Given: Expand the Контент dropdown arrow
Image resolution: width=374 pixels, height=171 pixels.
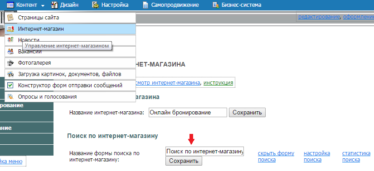Looking at the screenshot, I should pyautogui.click(x=43, y=5).
